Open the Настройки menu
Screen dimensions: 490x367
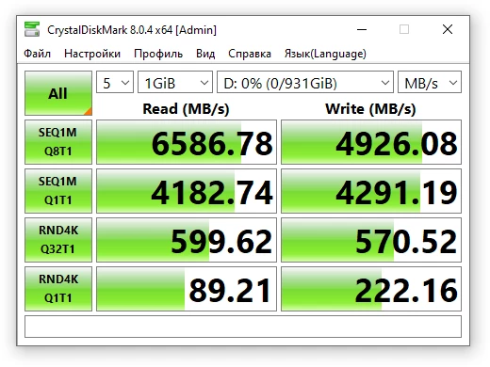[x=92, y=54]
